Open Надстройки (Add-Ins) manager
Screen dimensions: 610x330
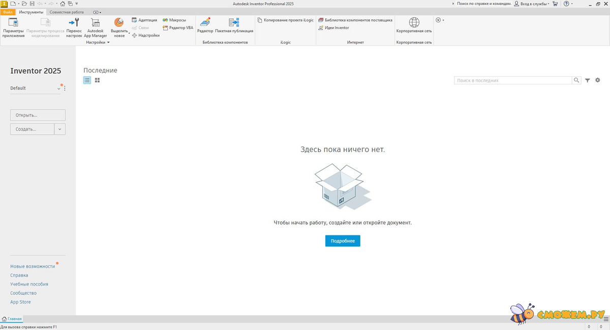tap(146, 36)
